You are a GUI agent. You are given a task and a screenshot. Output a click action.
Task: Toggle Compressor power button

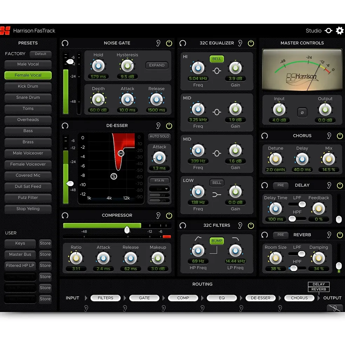point(169,215)
